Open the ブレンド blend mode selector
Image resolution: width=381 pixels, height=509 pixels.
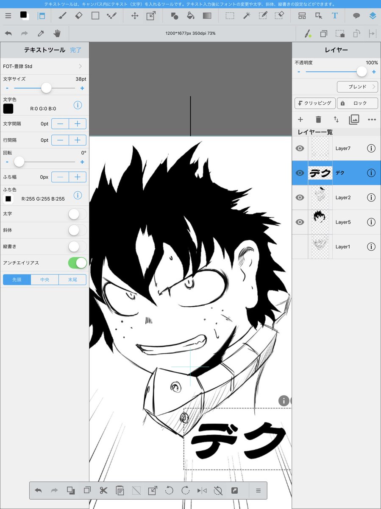click(357, 87)
